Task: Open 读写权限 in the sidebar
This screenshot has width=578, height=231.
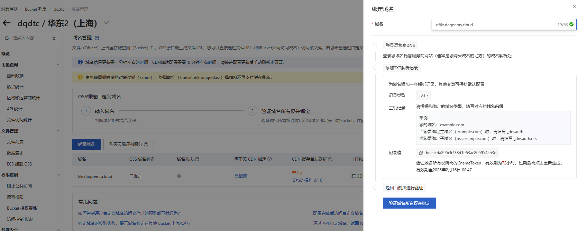Action: pyautogui.click(x=15, y=197)
